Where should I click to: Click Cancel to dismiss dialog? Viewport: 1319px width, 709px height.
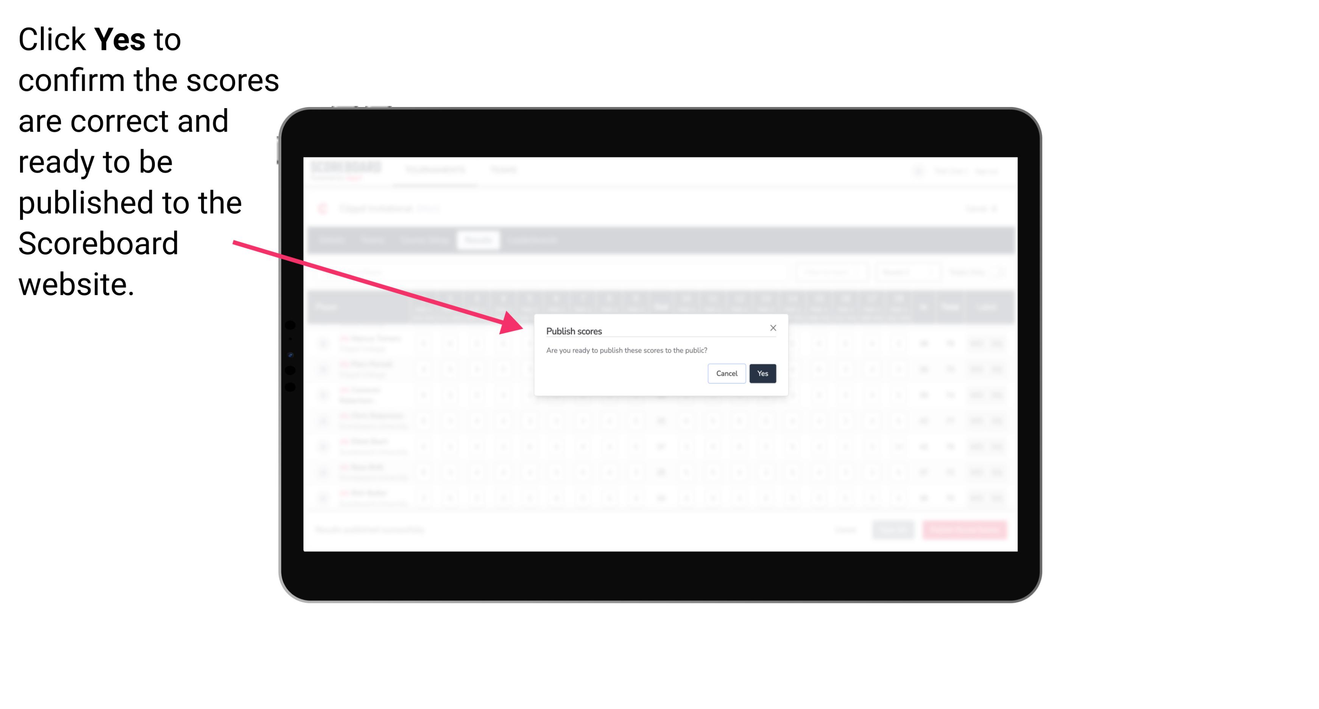coord(727,373)
